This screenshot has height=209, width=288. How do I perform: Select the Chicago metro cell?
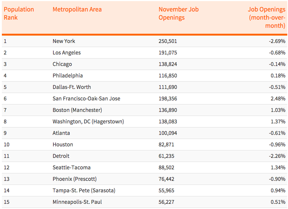coord(62,64)
